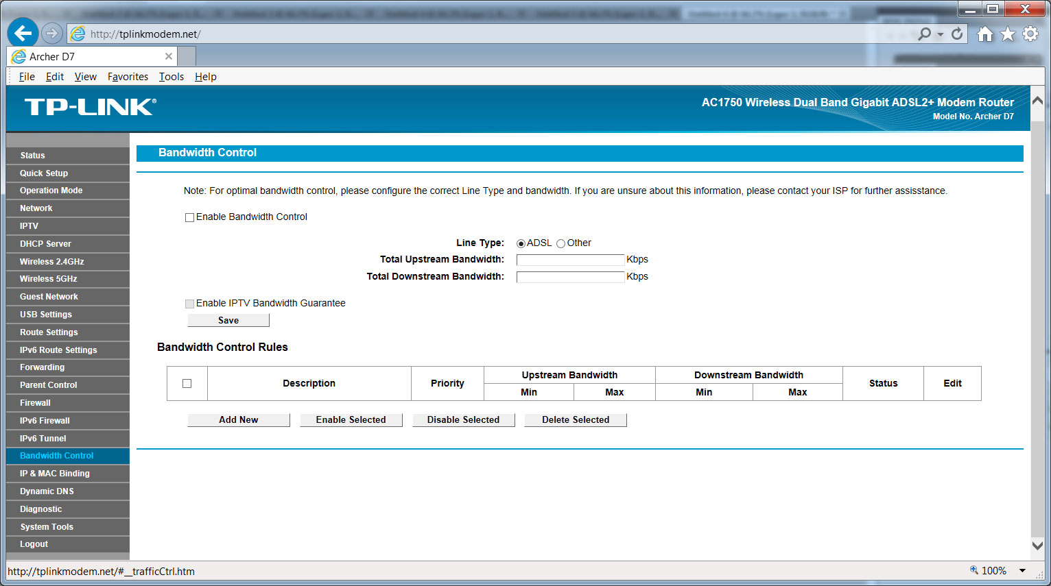Open IPv6 Route Settings in sidebar
1051x586 pixels.
pyautogui.click(x=67, y=350)
